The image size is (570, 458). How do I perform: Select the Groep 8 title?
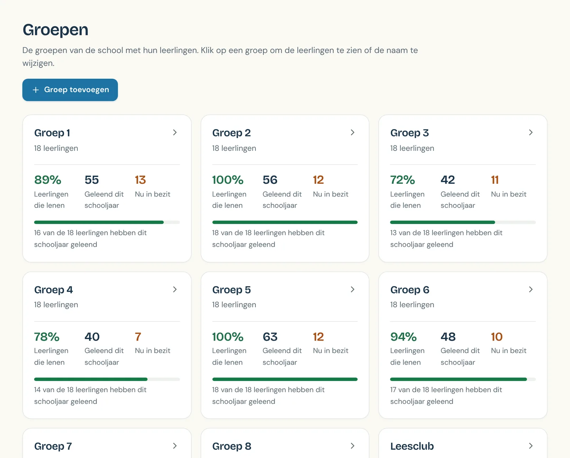(232, 446)
